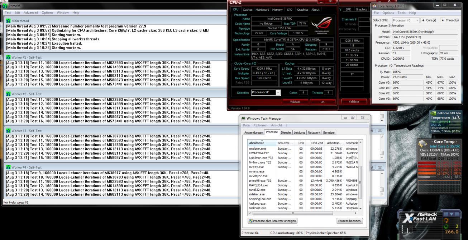Open the Options menu in Core Temp
468x240 pixels.
click(389, 13)
